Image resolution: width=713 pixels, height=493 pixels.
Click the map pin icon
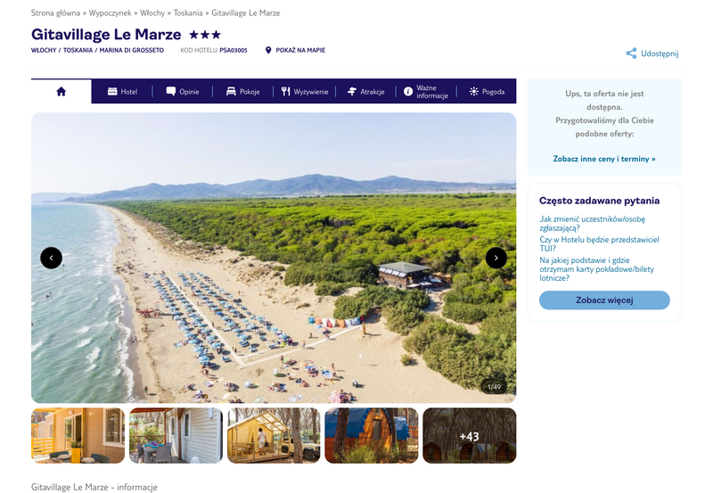pyautogui.click(x=268, y=51)
